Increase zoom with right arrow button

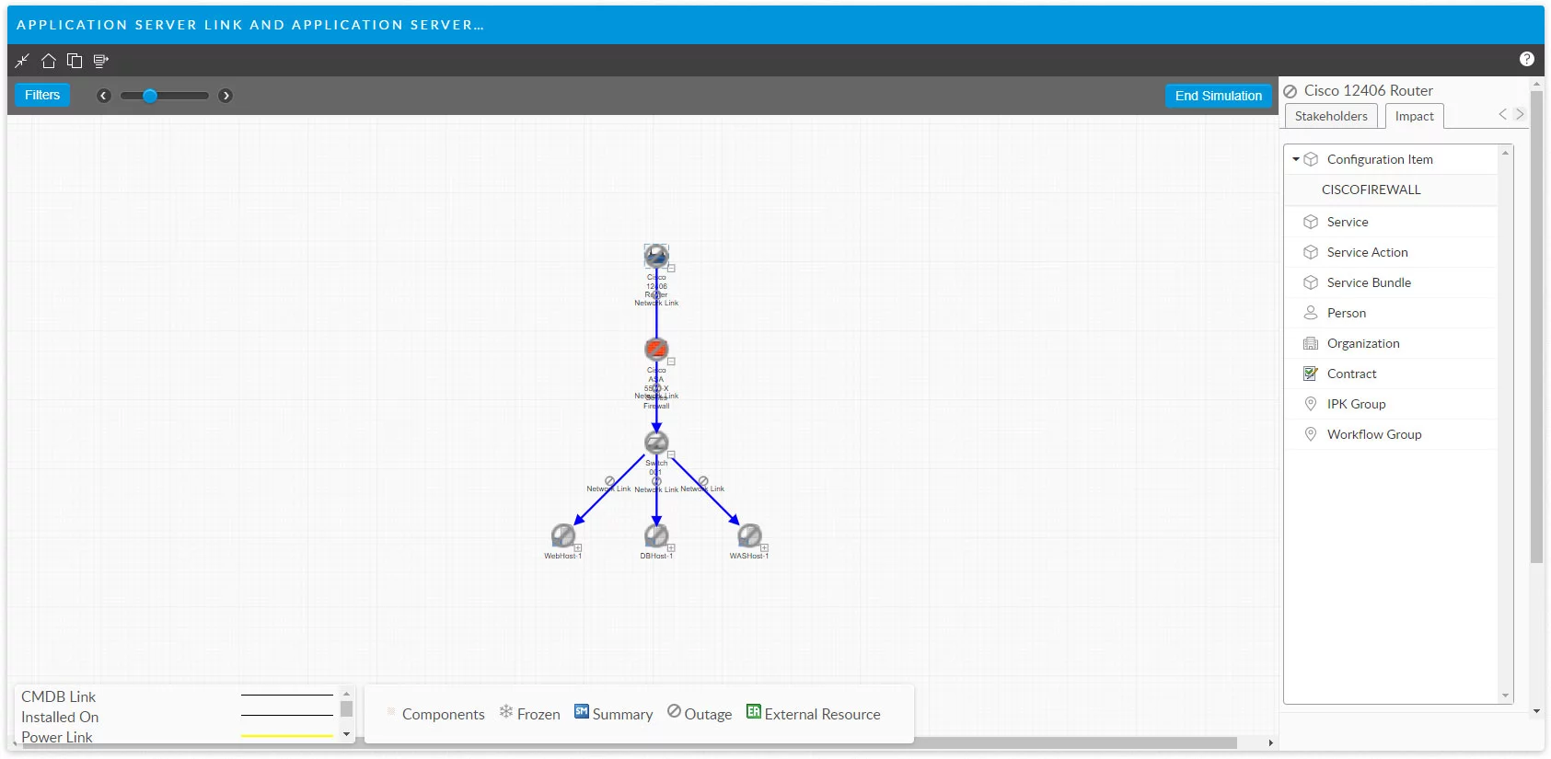click(x=226, y=96)
